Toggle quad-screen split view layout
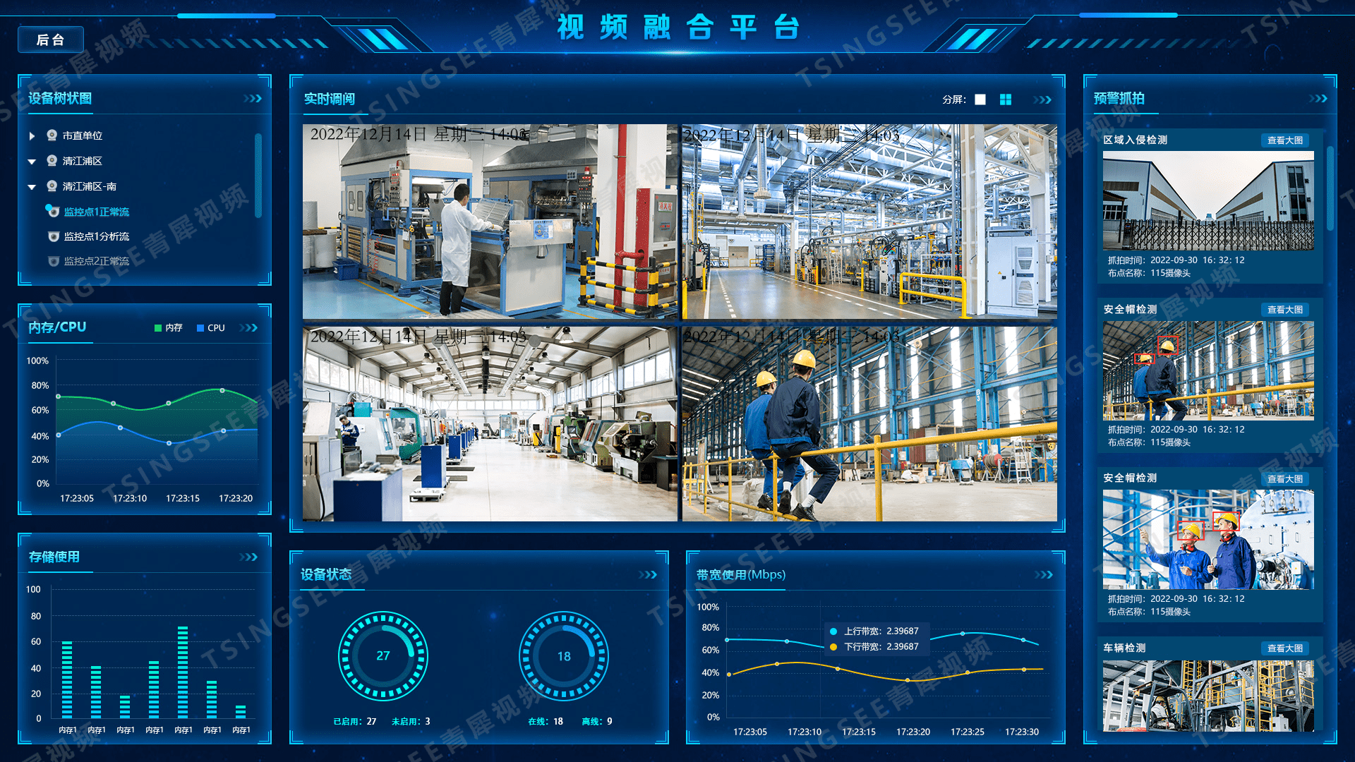The height and width of the screenshot is (762, 1355). 1005,100
